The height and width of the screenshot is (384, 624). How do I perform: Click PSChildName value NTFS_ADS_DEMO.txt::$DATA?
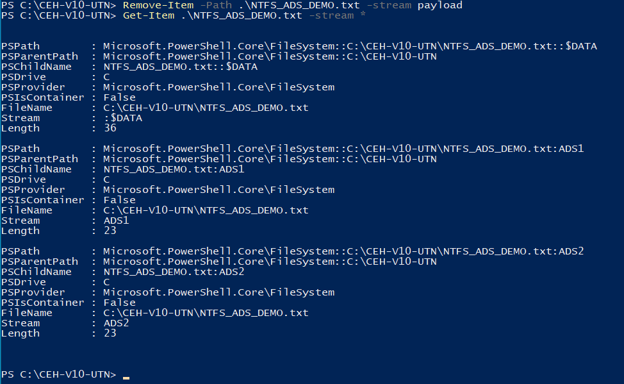click(180, 67)
